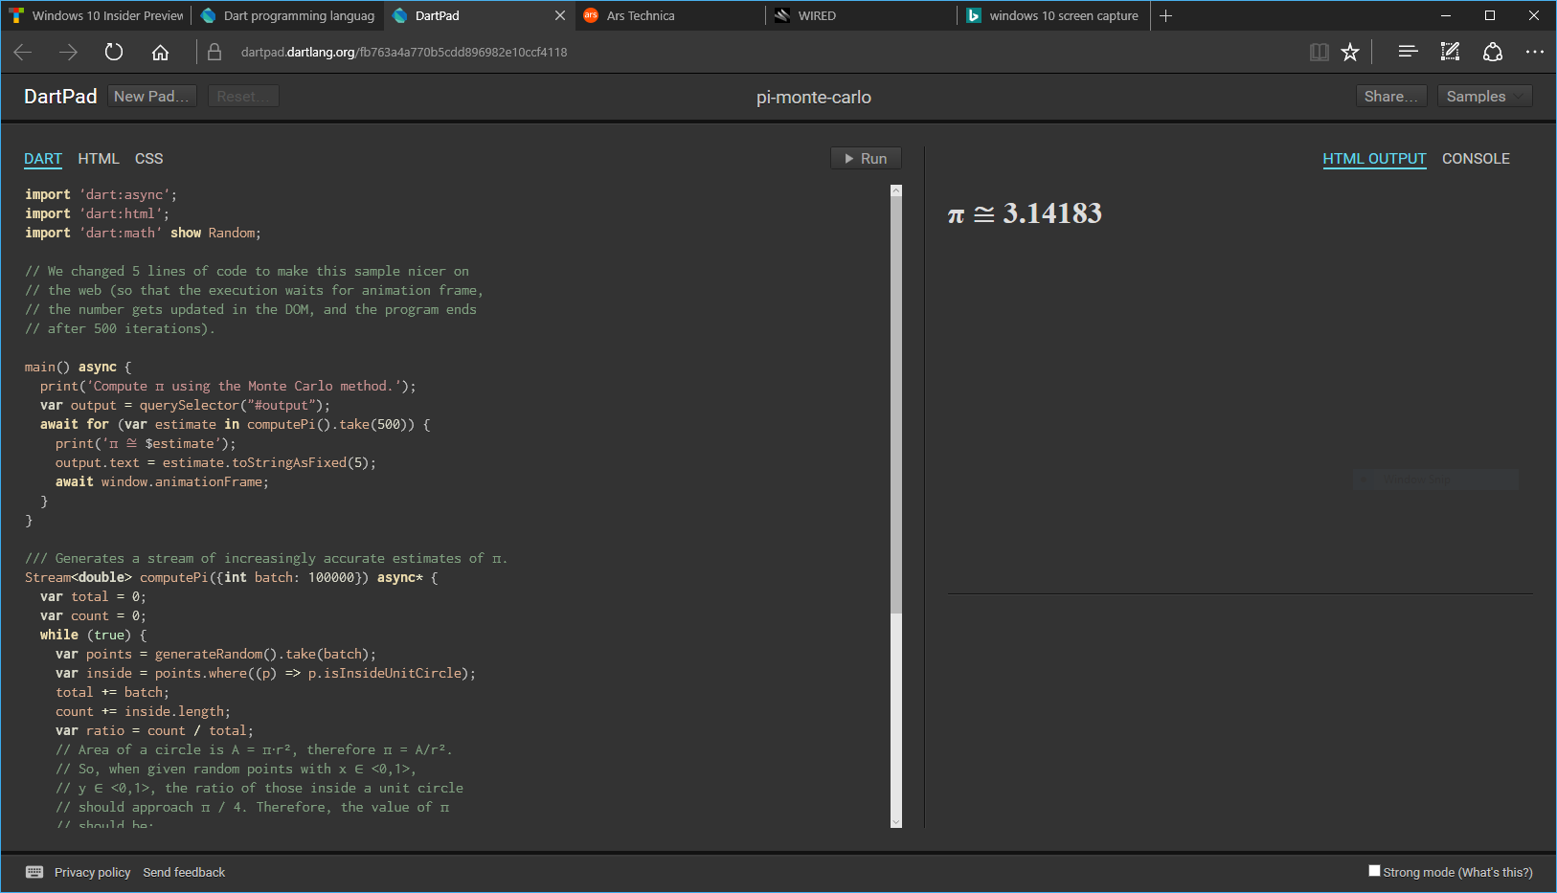The width and height of the screenshot is (1557, 893).
Task: Switch to Windows 10 Insider Preview tab
Action: pyautogui.click(x=97, y=16)
